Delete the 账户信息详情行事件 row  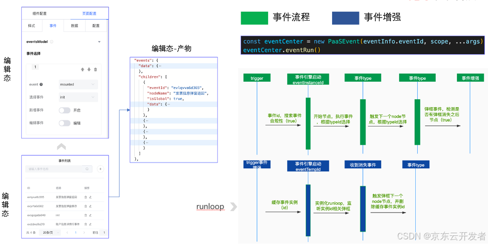point(86,224)
